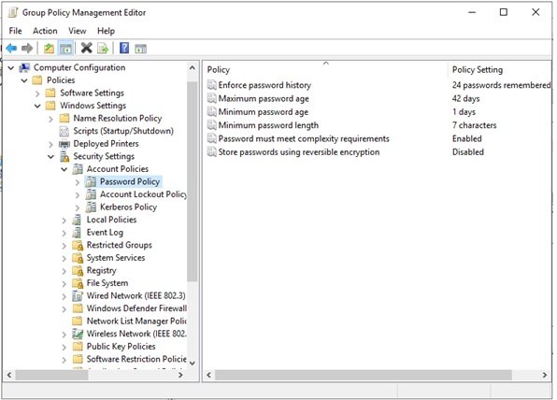Collapse the Security Settings node

coord(50,156)
